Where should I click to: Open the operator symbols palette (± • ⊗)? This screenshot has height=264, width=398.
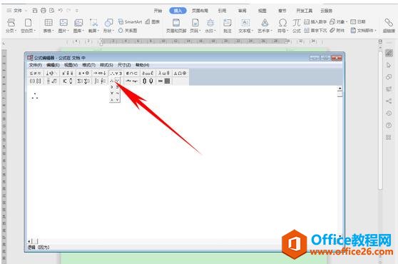pyautogui.click(x=83, y=73)
